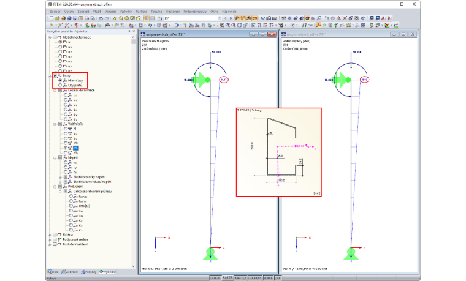Click the Undo arrow icon
Screen dimensions: 466x281
coord(101,18)
